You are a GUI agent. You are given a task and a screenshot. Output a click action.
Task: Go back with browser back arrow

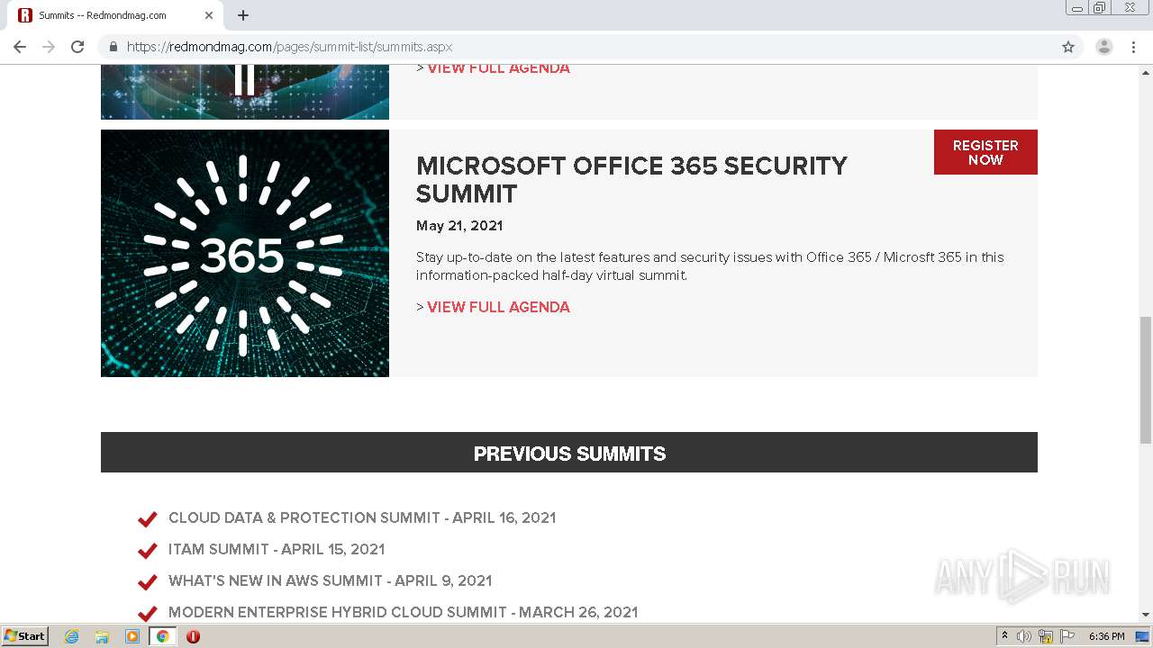point(20,47)
